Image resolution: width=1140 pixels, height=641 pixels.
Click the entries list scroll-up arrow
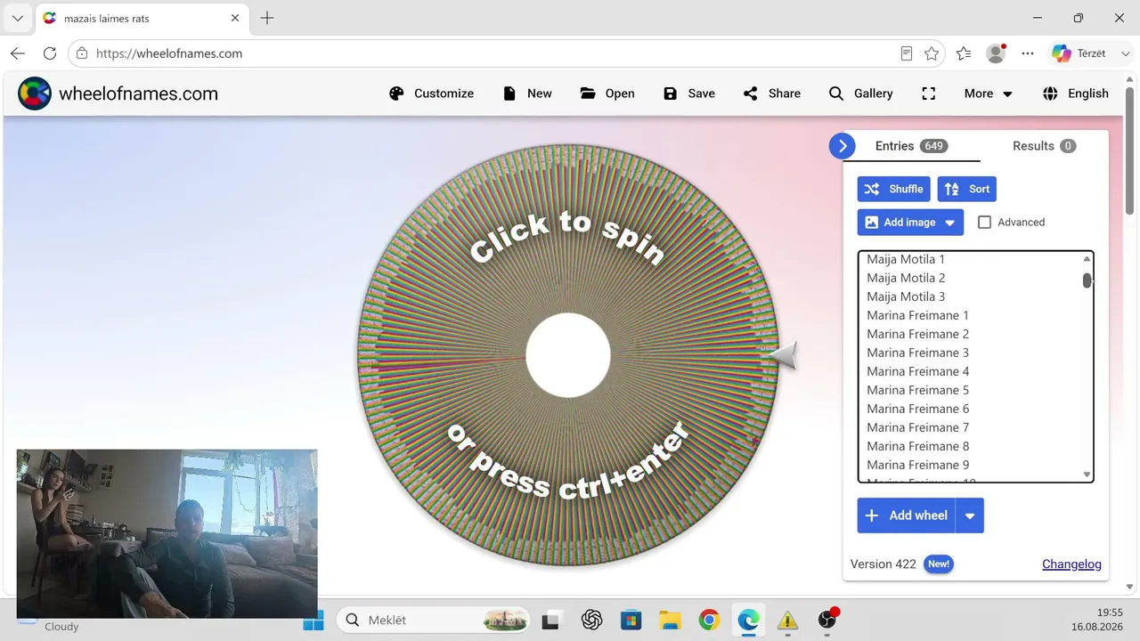pyautogui.click(x=1087, y=259)
